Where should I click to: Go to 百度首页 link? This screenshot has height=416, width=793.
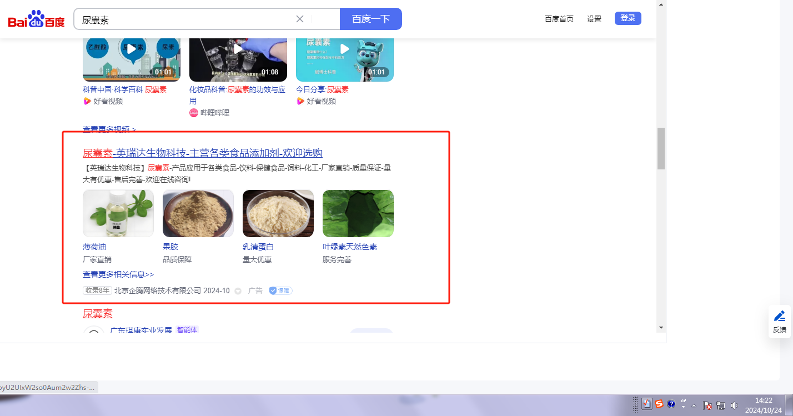559,19
